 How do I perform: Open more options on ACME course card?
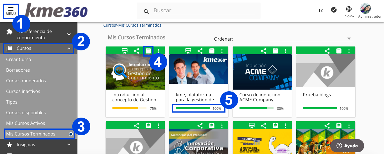click(286, 51)
